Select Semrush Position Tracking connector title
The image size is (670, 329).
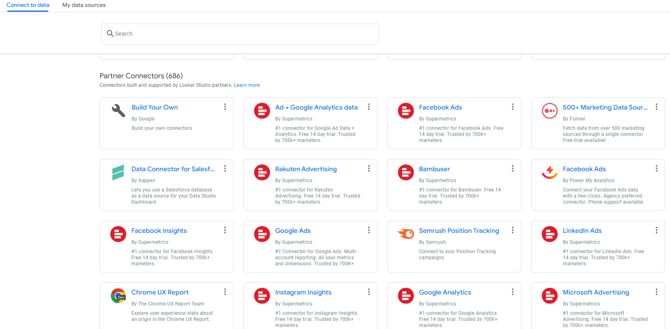point(459,231)
